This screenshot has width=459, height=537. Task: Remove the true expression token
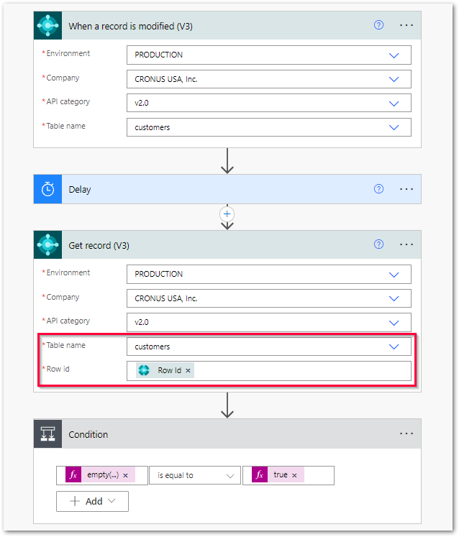(294, 475)
